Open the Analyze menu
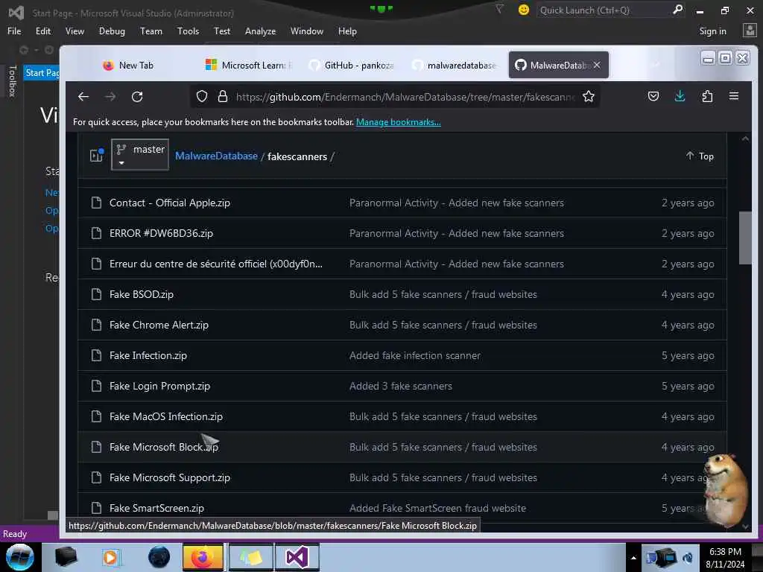The height and width of the screenshot is (572, 763). (260, 31)
